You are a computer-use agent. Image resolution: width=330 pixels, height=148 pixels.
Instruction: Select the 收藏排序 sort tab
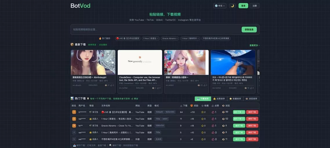coord(235,99)
